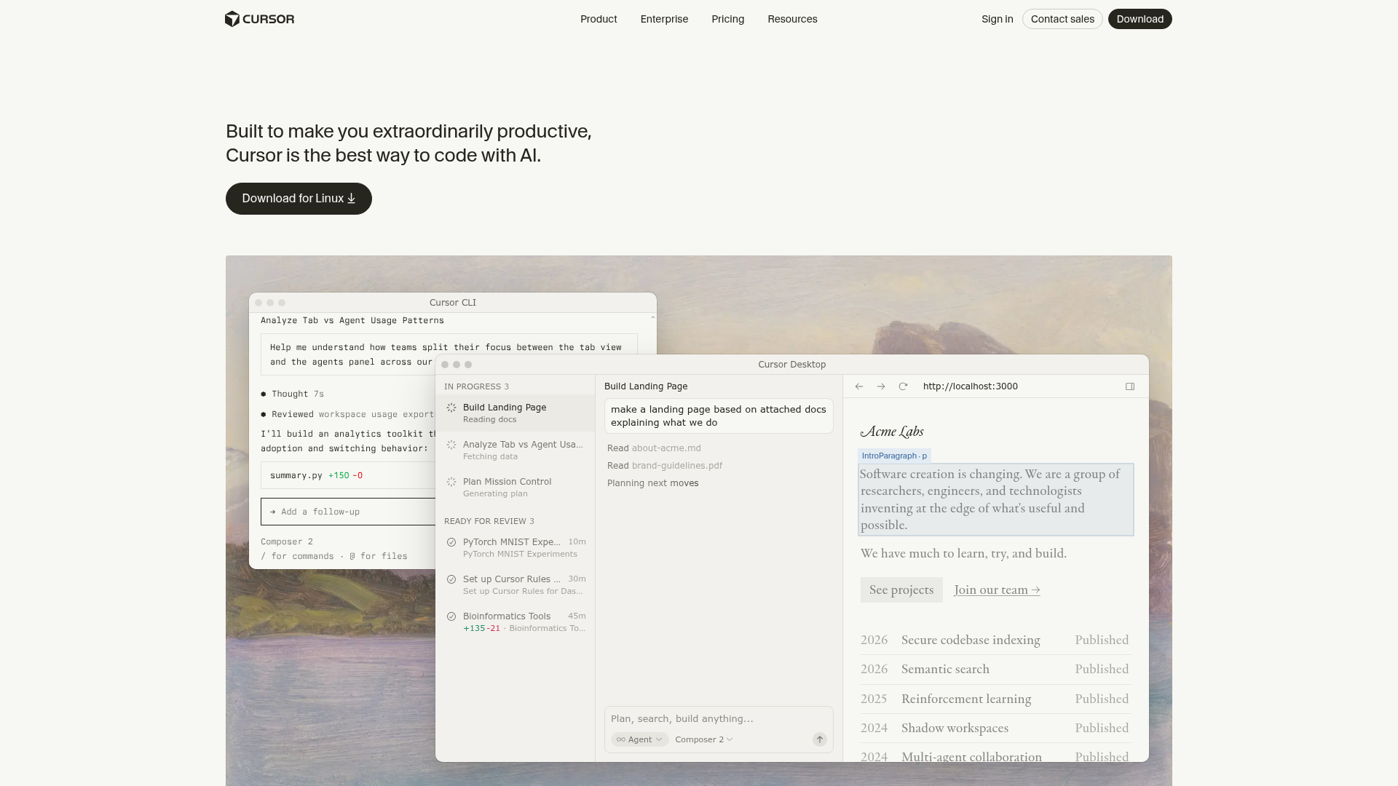Click the check icon for Bioinformatics Tools
1398x786 pixels.
(451, 617)
